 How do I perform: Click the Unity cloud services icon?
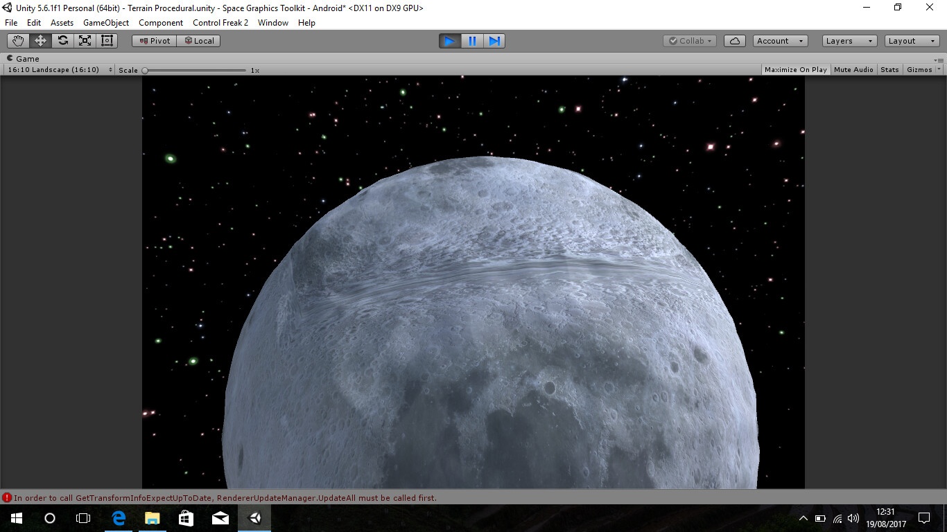point(734,40)
